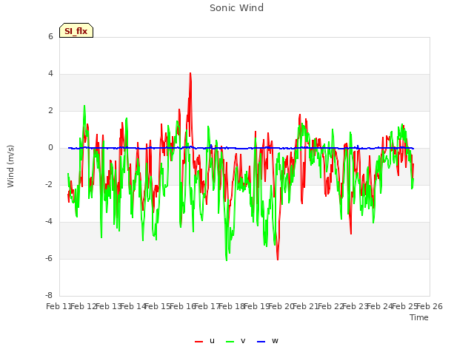Click the Feb 13 x-axis label
Viewport: 474px width, 355px height.
click(108, 306)
